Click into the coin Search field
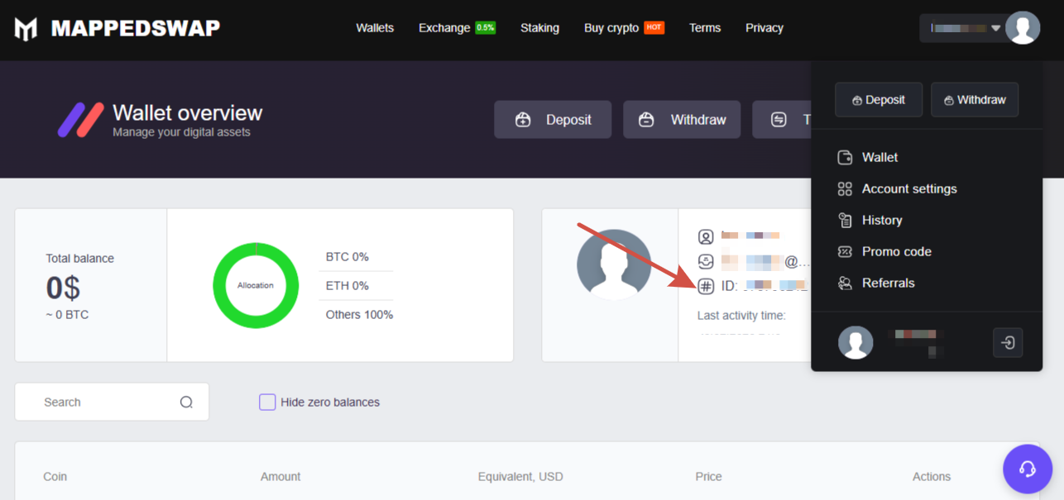 (103, 402)
